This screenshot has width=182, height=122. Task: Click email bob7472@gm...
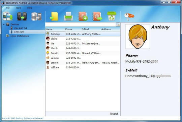point(91,63)
